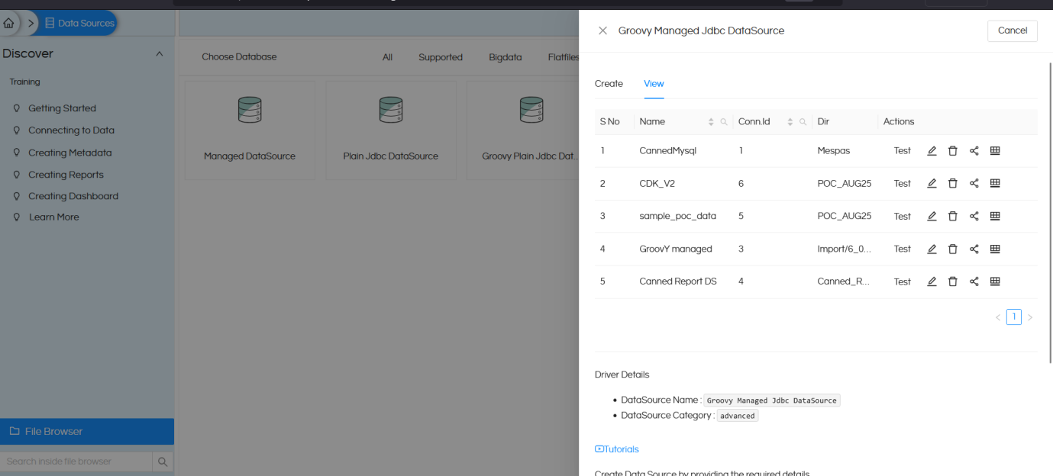The image size is (1053, 476).
Task: Switch to the View tab
Action: 654,84
